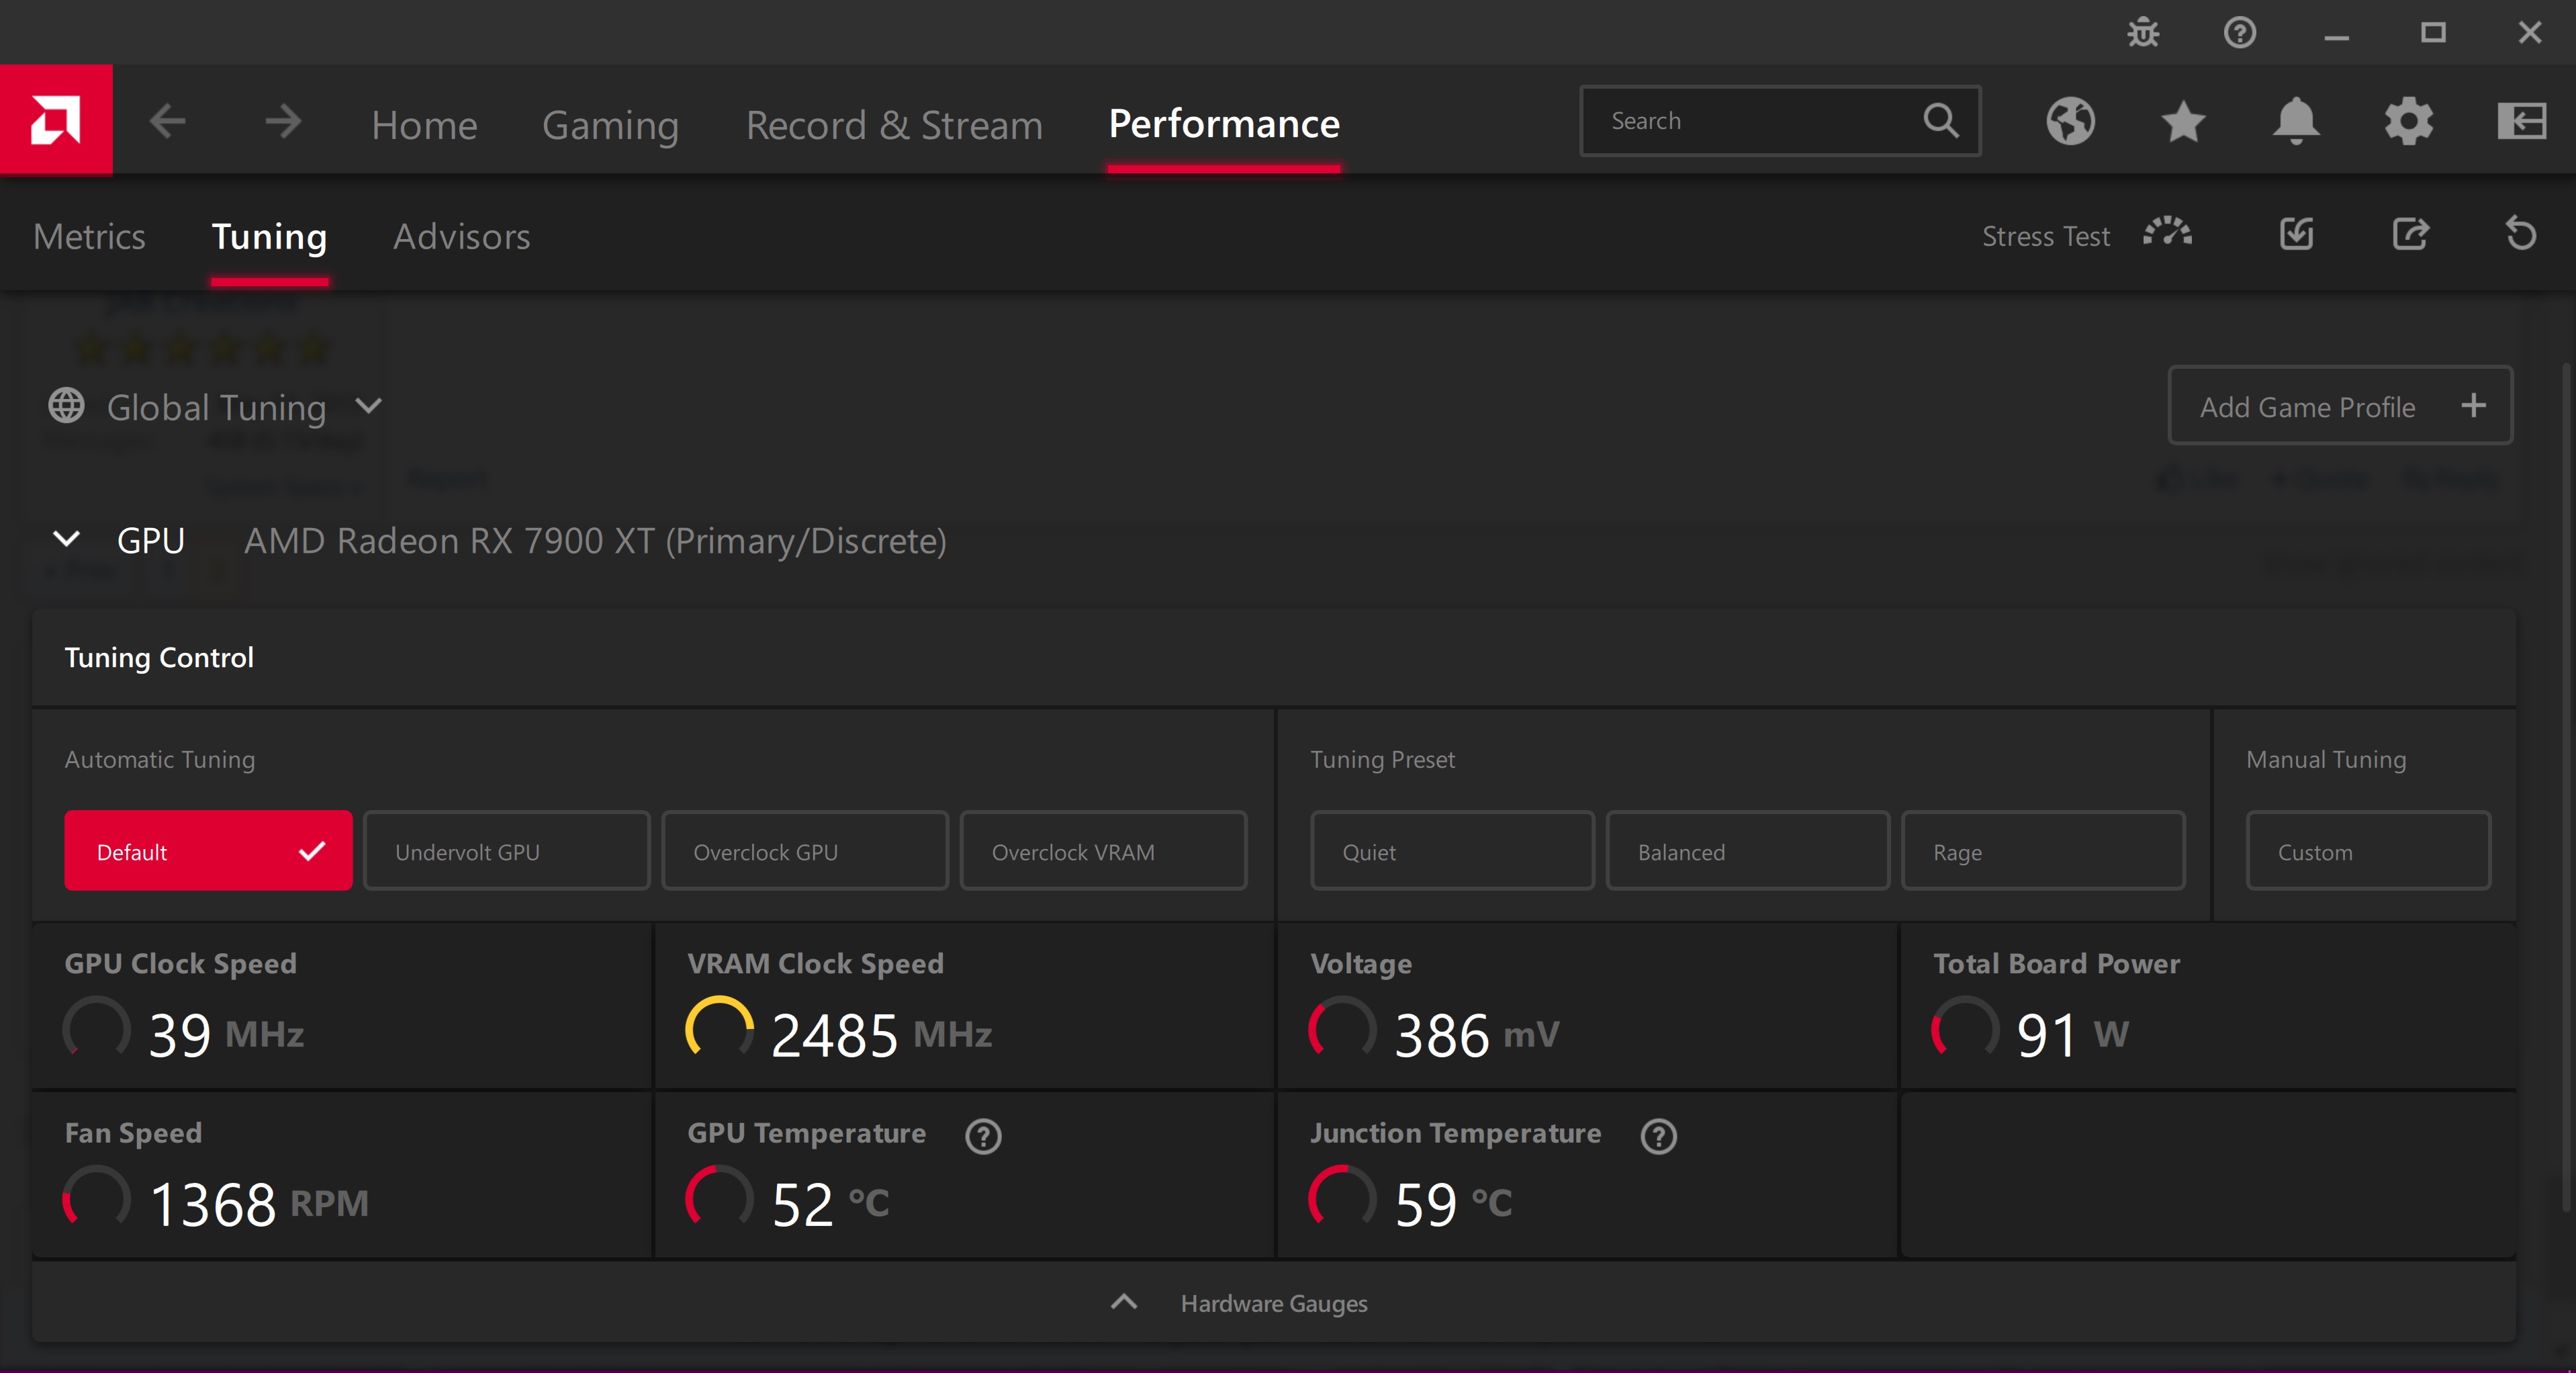Switch to the Advisors tab
The image size is (2576, 1373).
point(462,235)
